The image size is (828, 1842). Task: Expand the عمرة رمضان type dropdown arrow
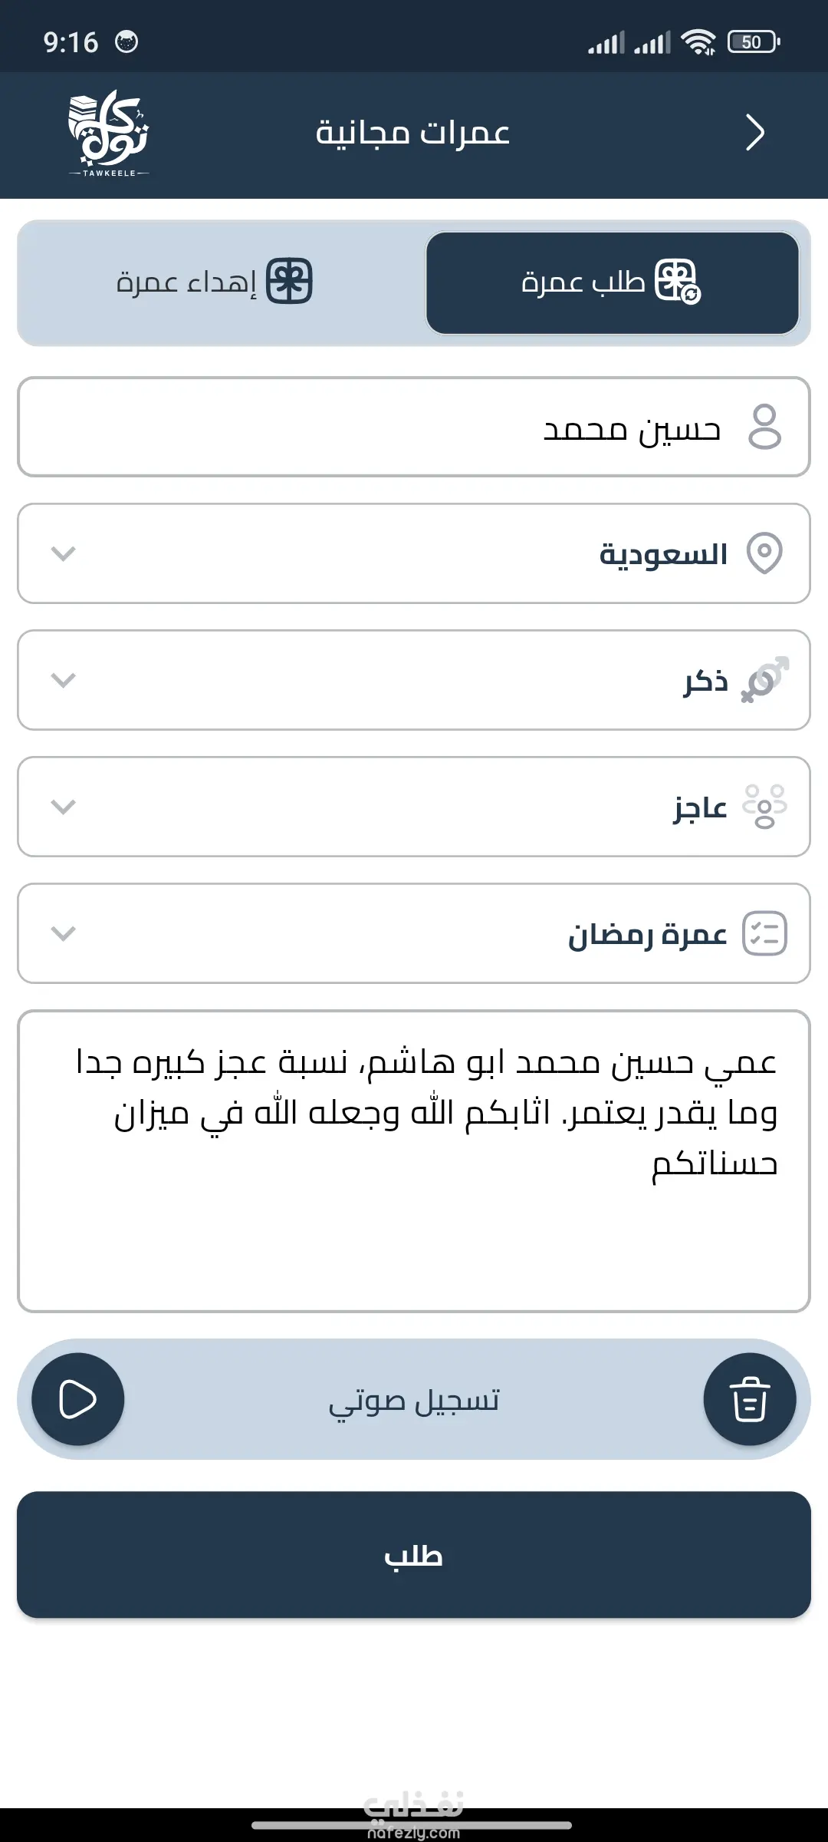click(63, 933)
